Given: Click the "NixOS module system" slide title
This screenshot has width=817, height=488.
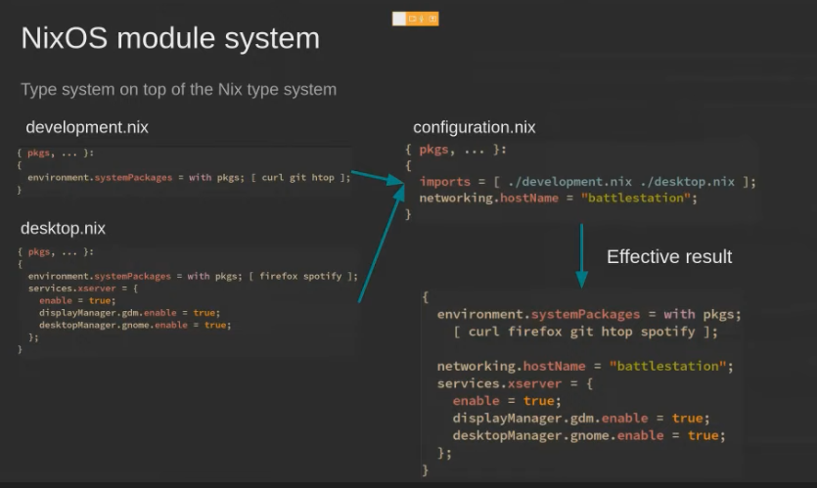Looking at the screenshot, I should point(170,38).
